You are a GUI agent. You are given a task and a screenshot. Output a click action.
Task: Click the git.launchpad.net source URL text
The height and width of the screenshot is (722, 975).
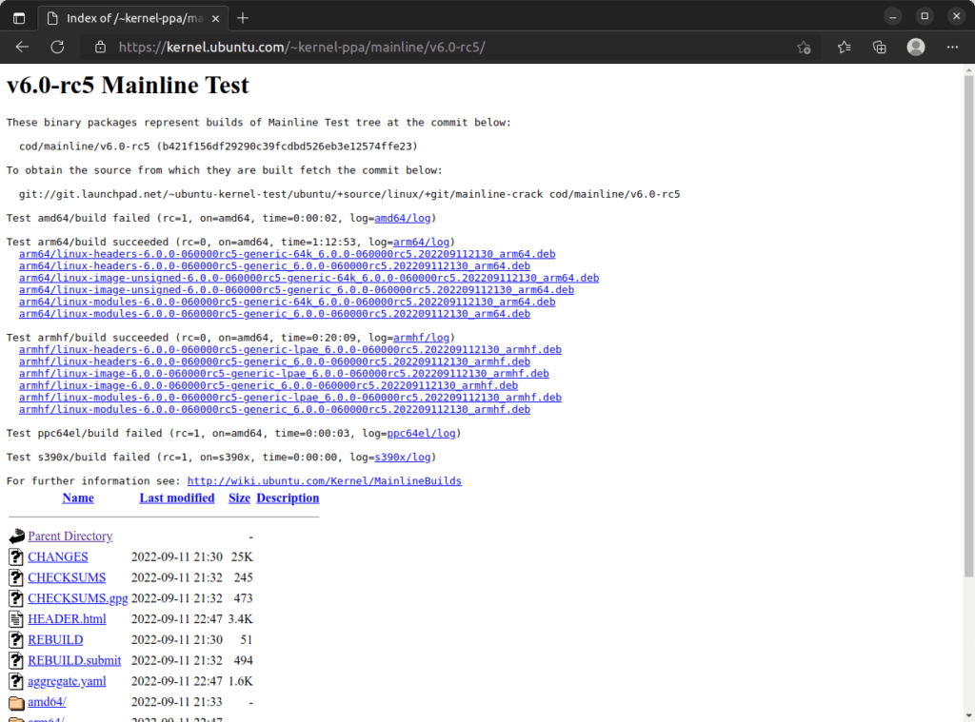(x=348, y=194)
